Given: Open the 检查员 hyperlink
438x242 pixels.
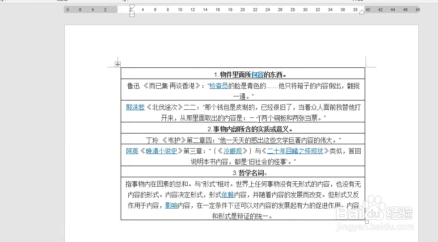Looking at the screenshot, I should pyautogui.click(x=219, y=86).
